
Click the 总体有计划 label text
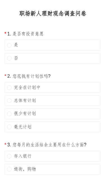(25, 101)
